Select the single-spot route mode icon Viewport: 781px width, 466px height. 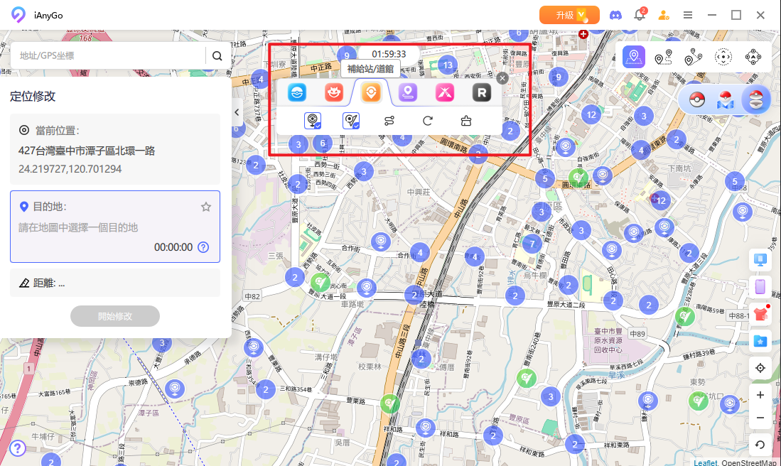pyautogui.click(x=664, y=58)
